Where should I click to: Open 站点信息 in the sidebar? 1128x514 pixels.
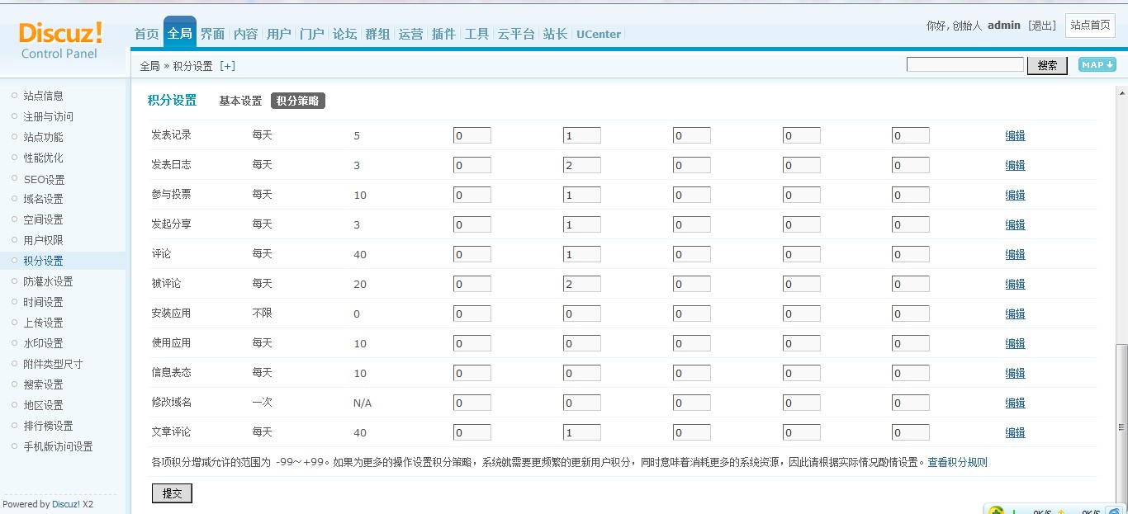43,96
